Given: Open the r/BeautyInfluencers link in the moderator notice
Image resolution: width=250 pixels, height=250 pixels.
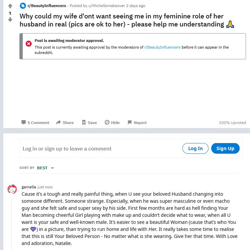Looking at the screenshot, I should pyautogui.click(x=162, y=47).
